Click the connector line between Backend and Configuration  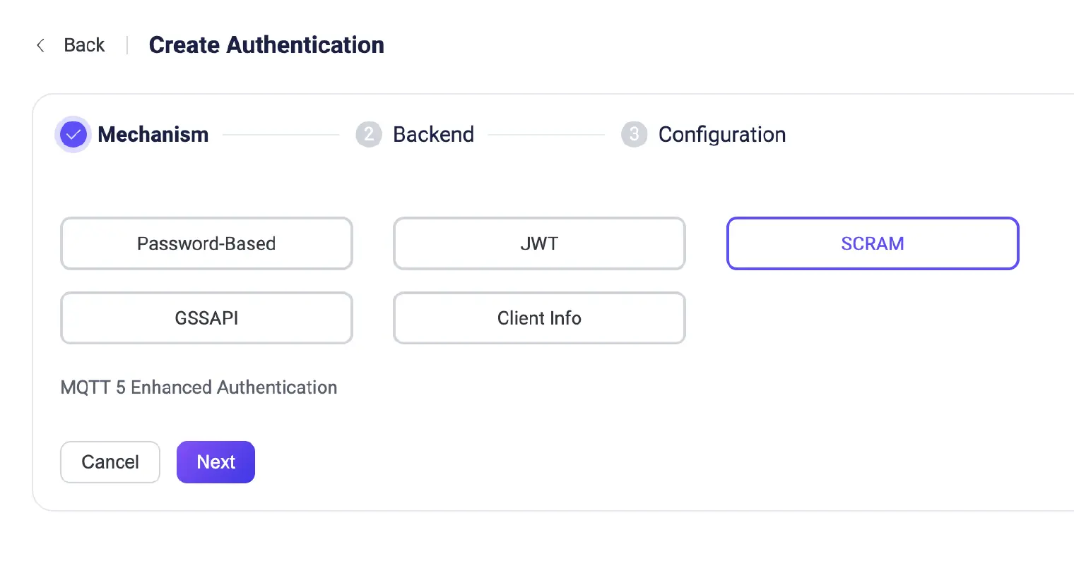tap(546, 135)
